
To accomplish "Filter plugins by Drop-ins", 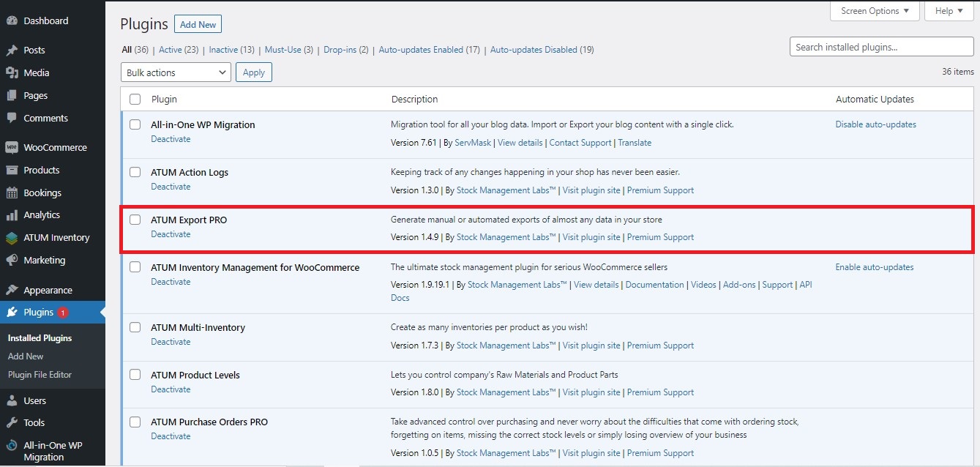I will pyautogui.click(x=340, y=50).
